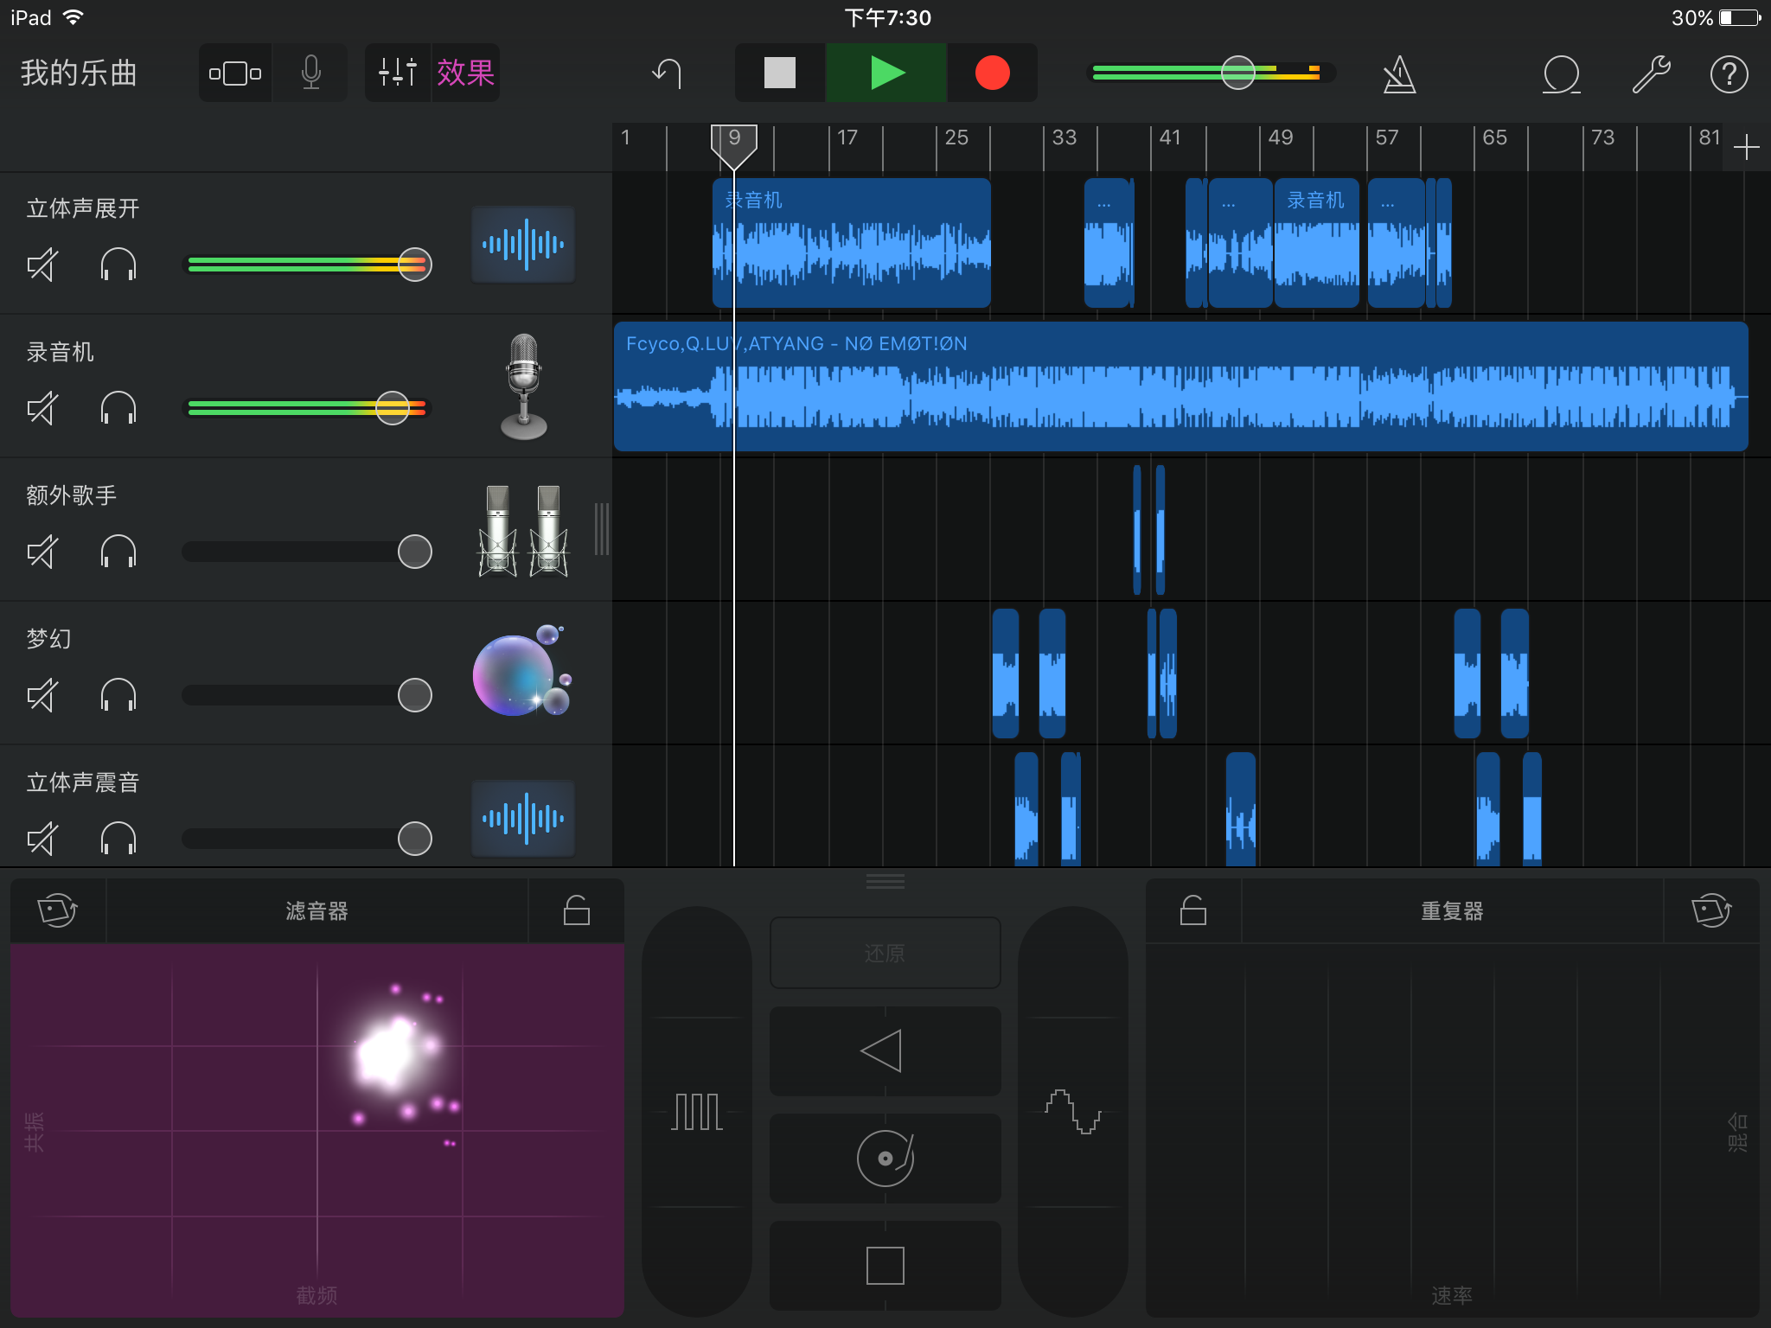Adjust 录音机 track volume slider
This screenshot has width=1771, height=1328.
tap(393, 408)
